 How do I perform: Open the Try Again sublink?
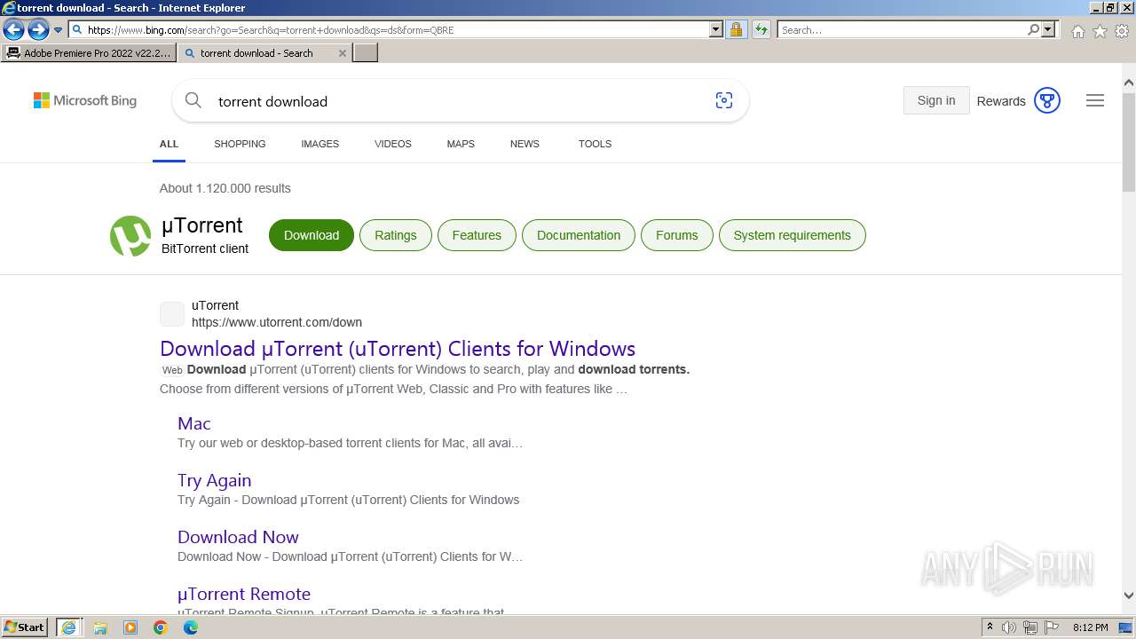(x=214, y=480)
